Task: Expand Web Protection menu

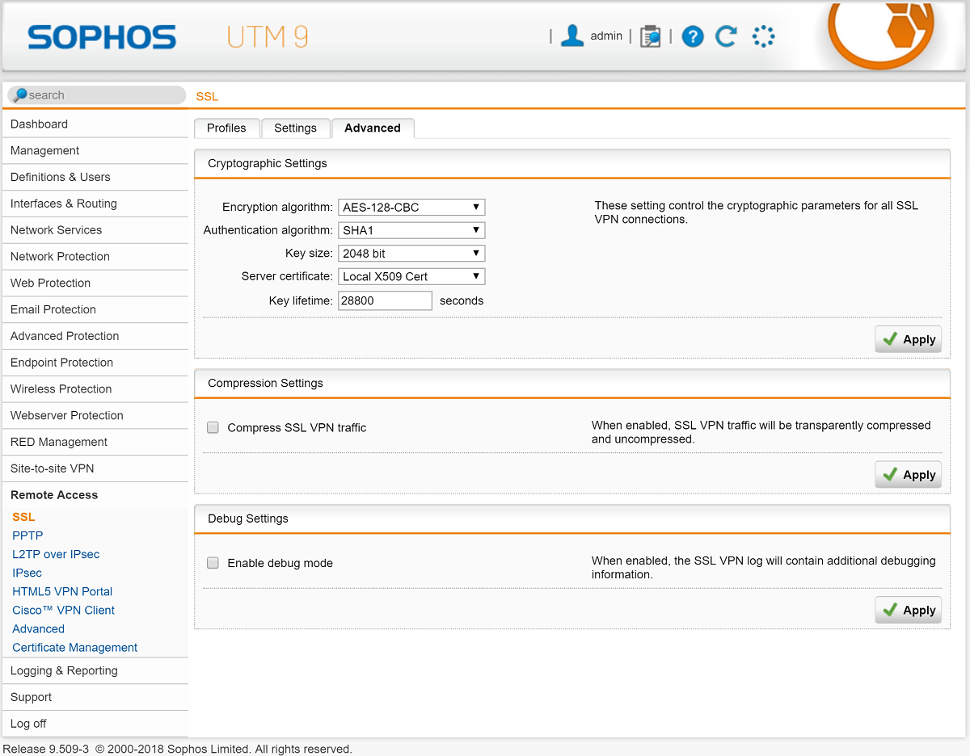Action: tap(95, 283)
